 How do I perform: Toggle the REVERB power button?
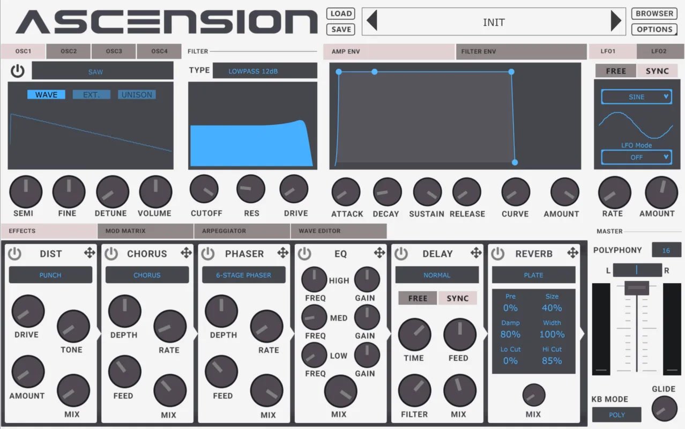tap(497, 254)
